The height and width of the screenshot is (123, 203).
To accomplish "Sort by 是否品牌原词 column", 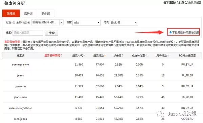I will [x=53, y=55].
